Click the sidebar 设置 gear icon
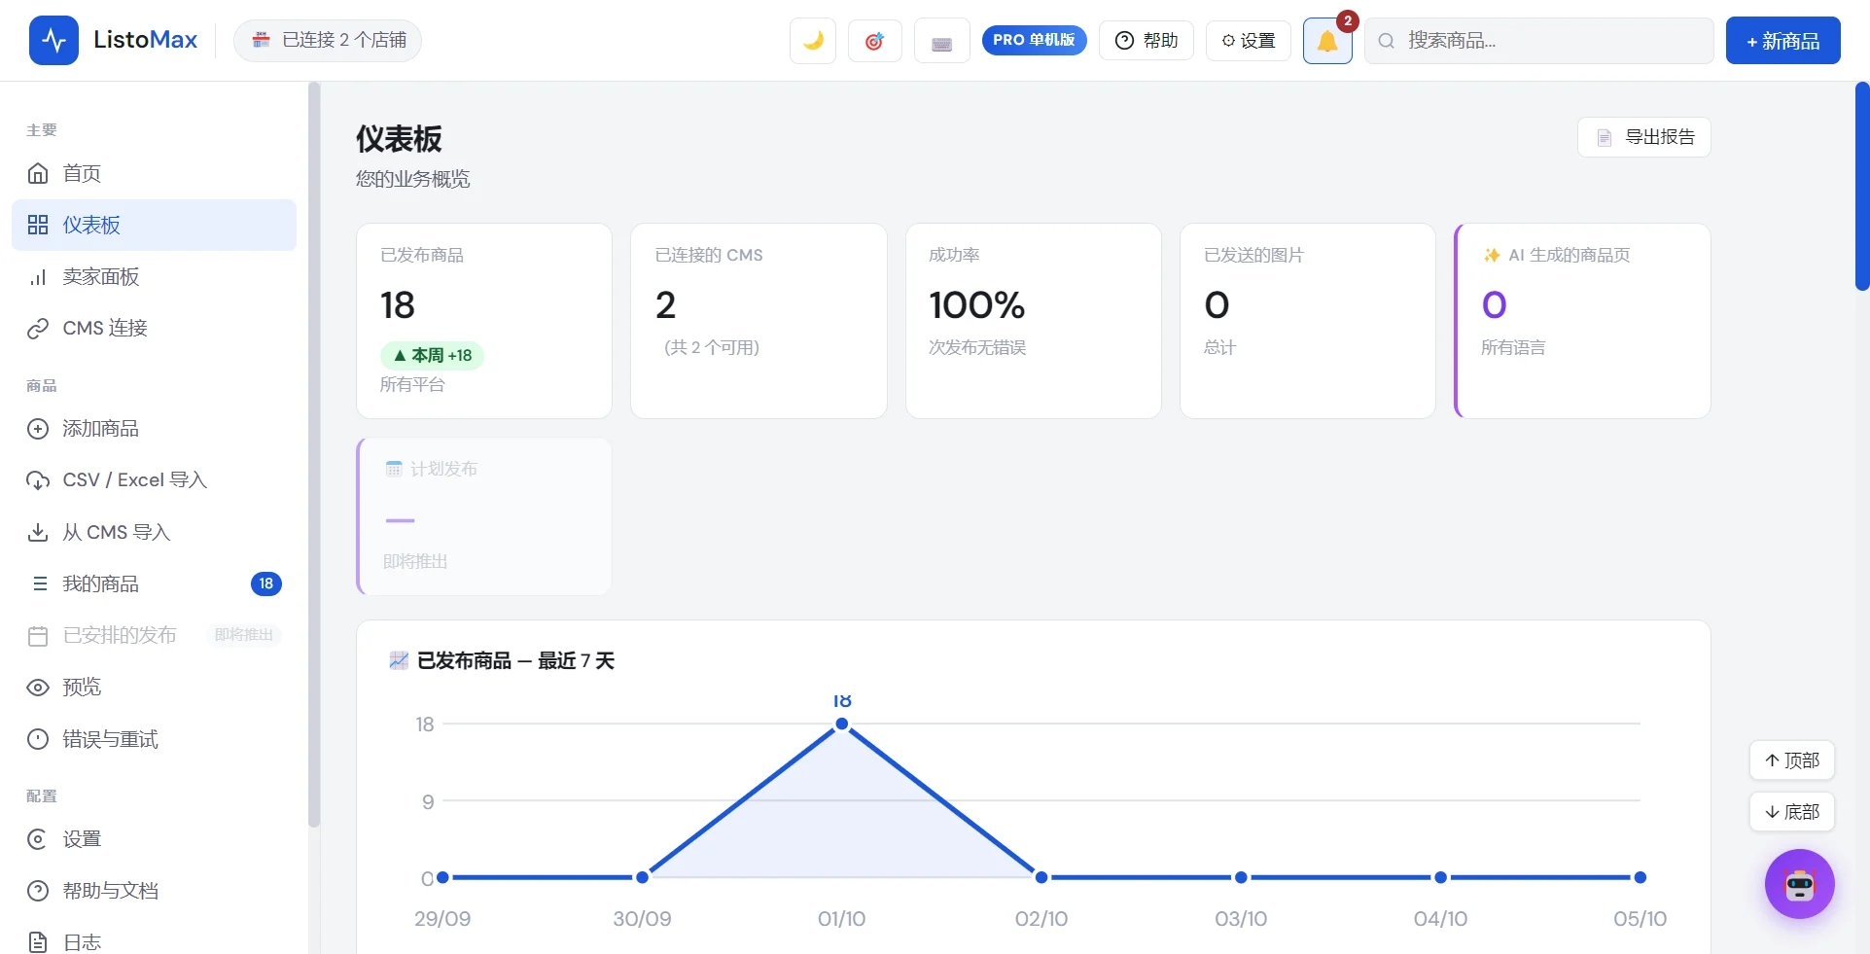The image size is (1870, 954). click(x=38, y=839)
